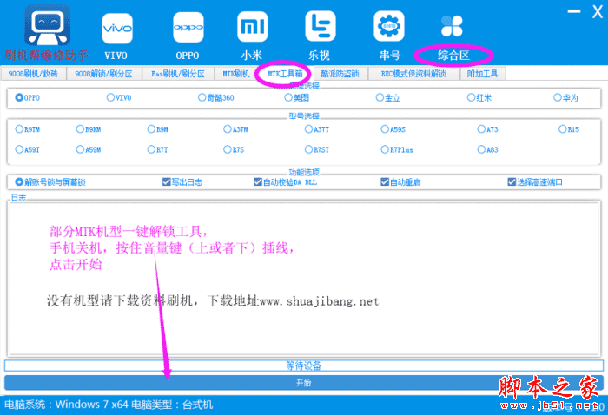Open the 综合区 clover icon
This screenshot has width=608, height=415.
(x=452, y=26)
